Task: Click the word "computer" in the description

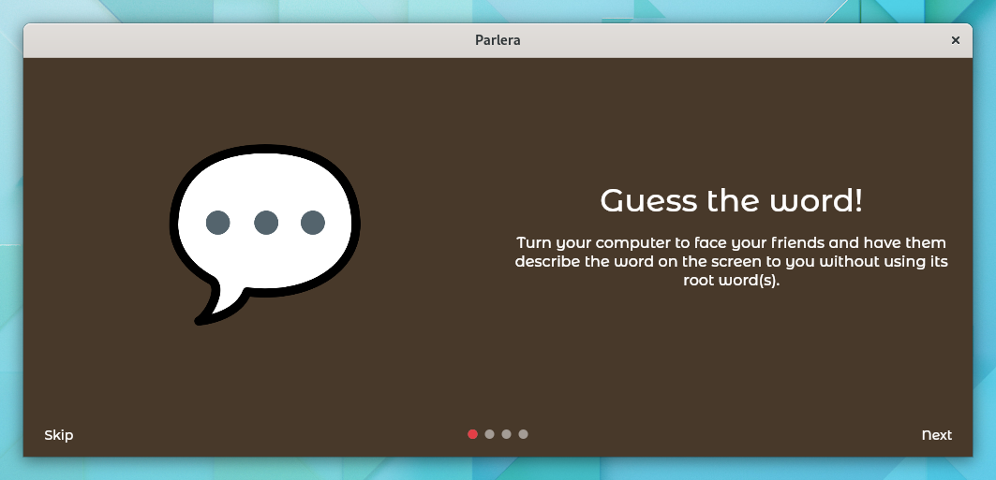Action: [x=628, y=243]
